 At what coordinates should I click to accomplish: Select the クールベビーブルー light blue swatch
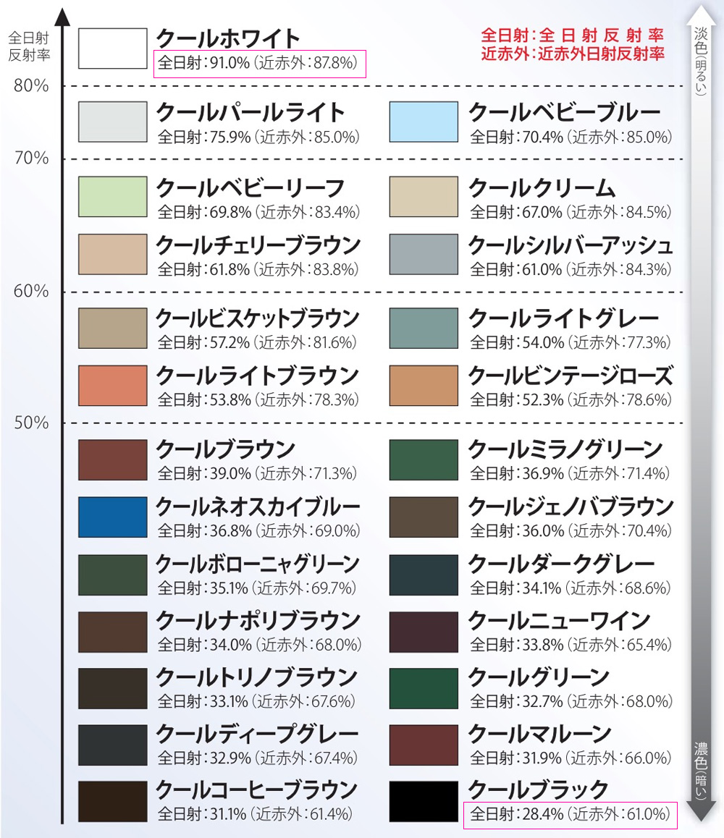(424, 122)
